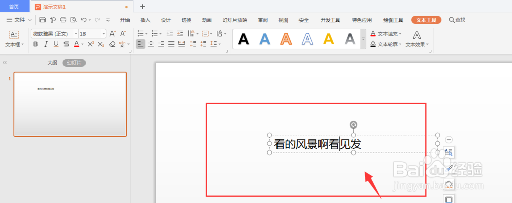The image size is (512, 203).
Task: Click the minus circle button beside text box
Action: (449, 140)
